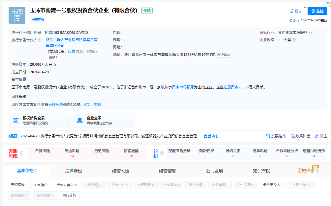Click the 企业年报 0 chip
Screen dimensions: 331x206
click(220, 185)
